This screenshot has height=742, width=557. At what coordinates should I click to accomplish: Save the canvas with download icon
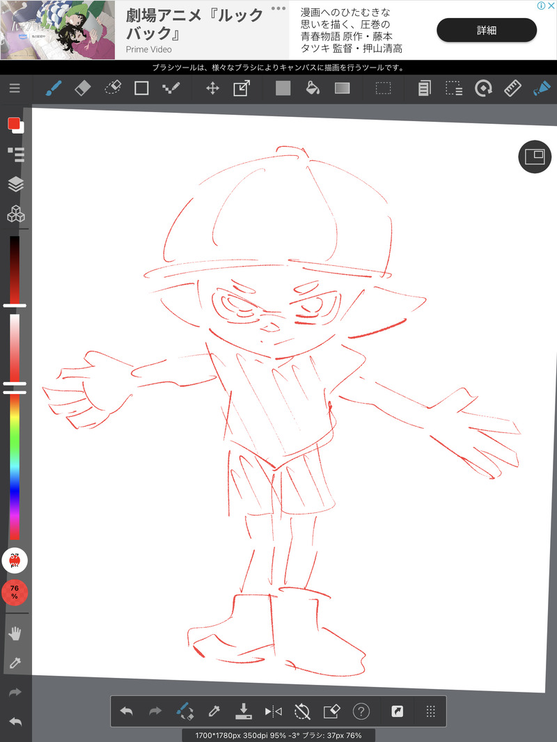pyautogui.click(x=243, y=711)
